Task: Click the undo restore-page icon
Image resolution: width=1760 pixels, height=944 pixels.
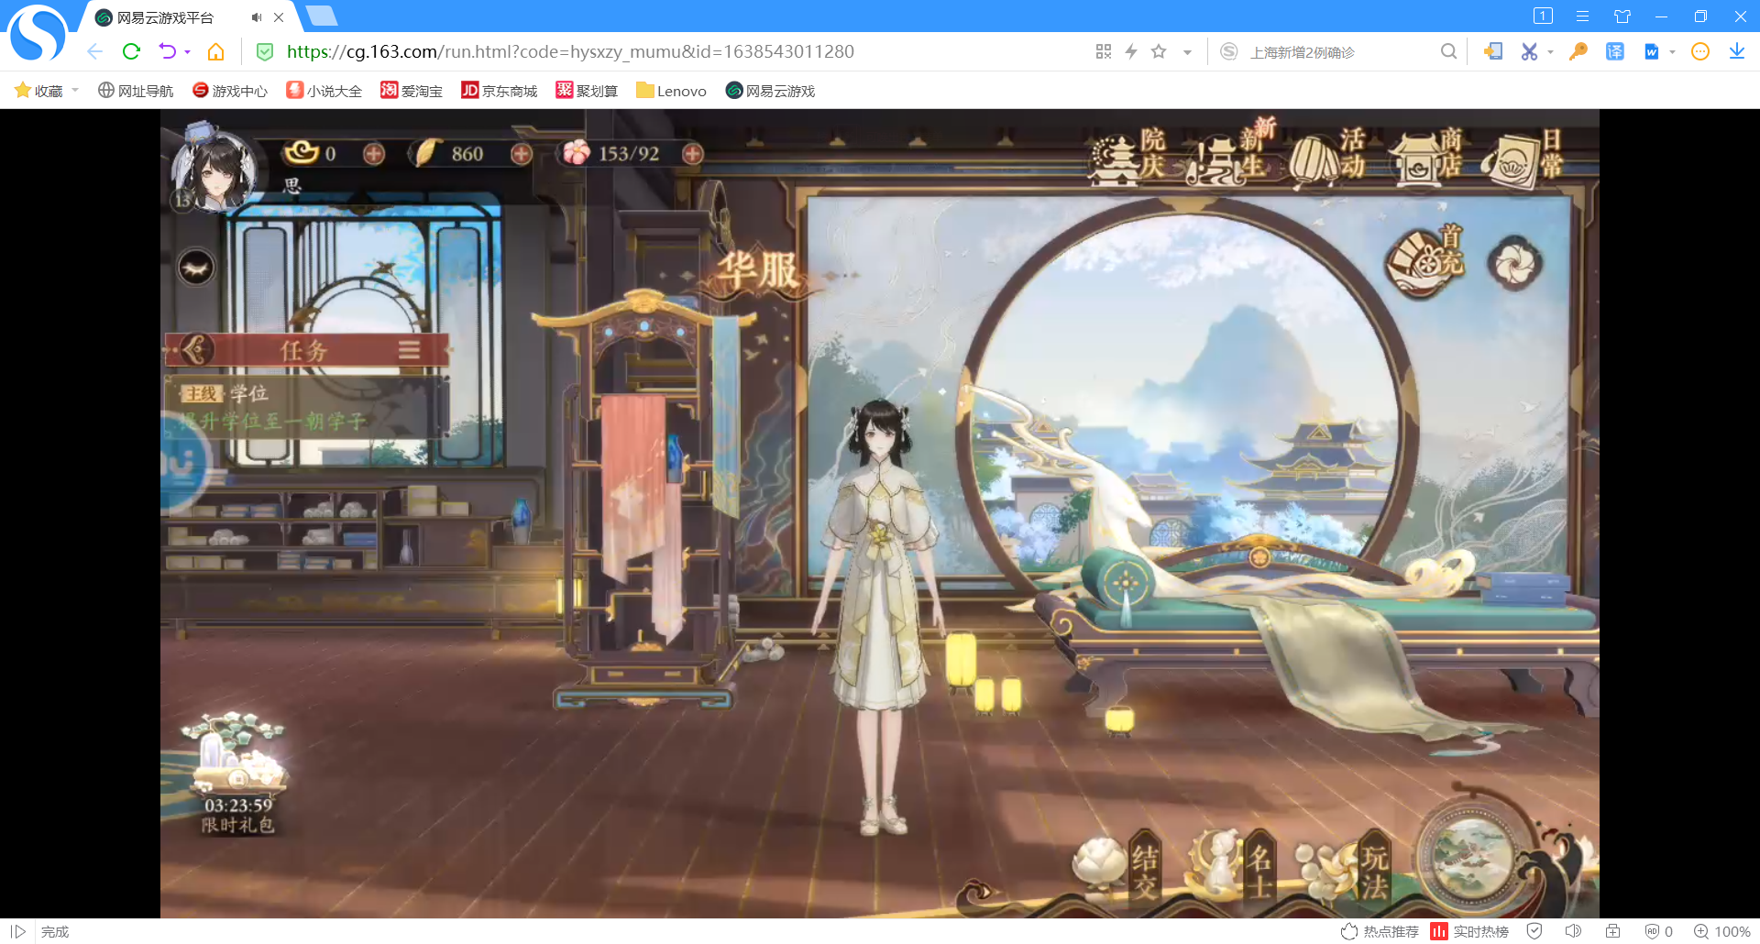Action: (x=167, y=51)
